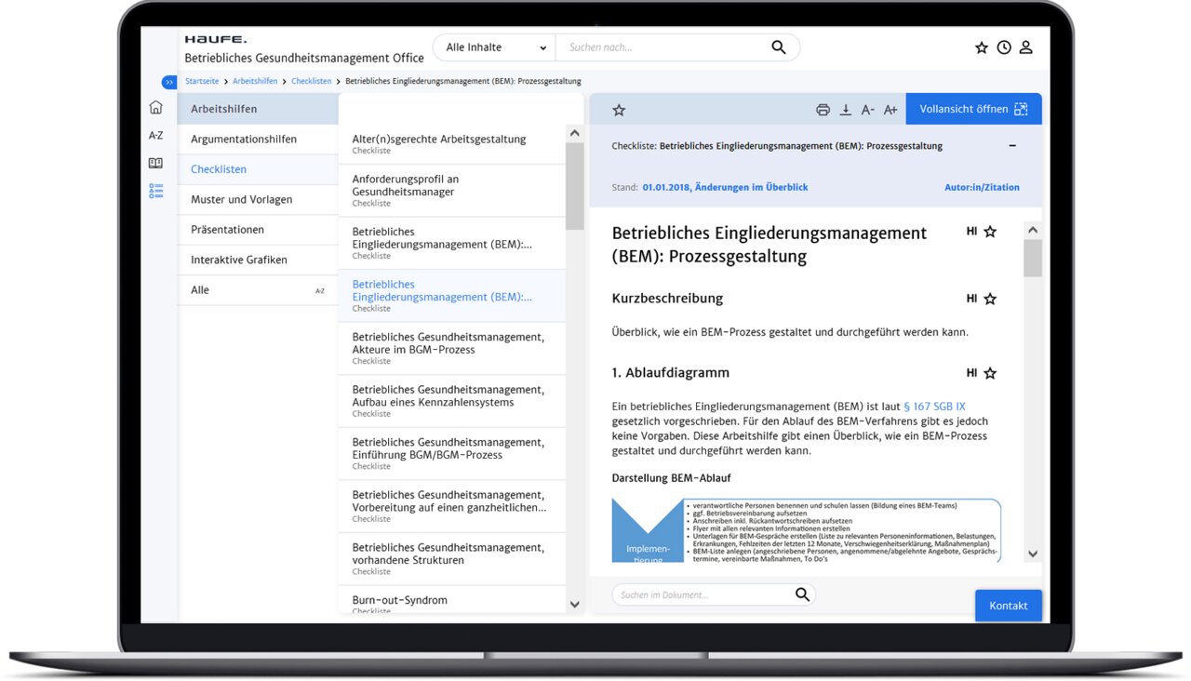Select Muster und Vorlagen menu item
The image size is (1191, 681).
coord(242,199)
